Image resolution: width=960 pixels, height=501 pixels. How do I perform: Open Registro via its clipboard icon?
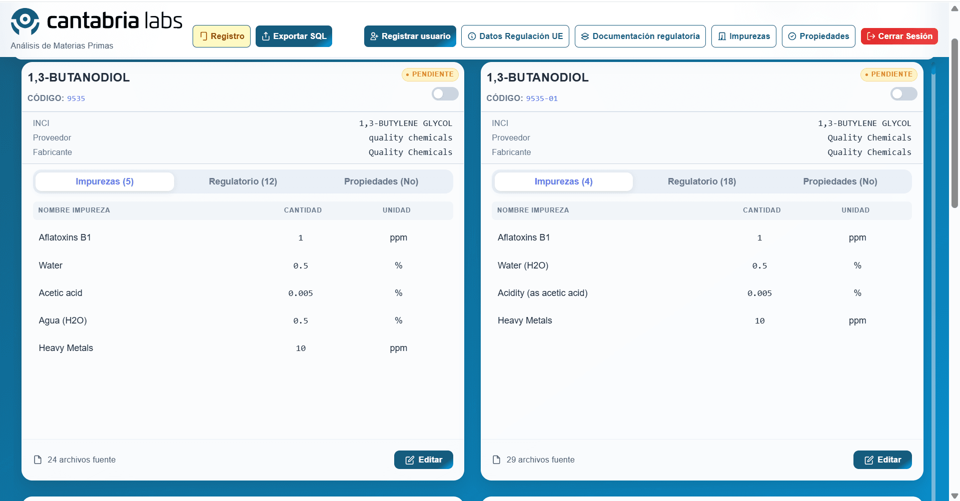(204, 36)
